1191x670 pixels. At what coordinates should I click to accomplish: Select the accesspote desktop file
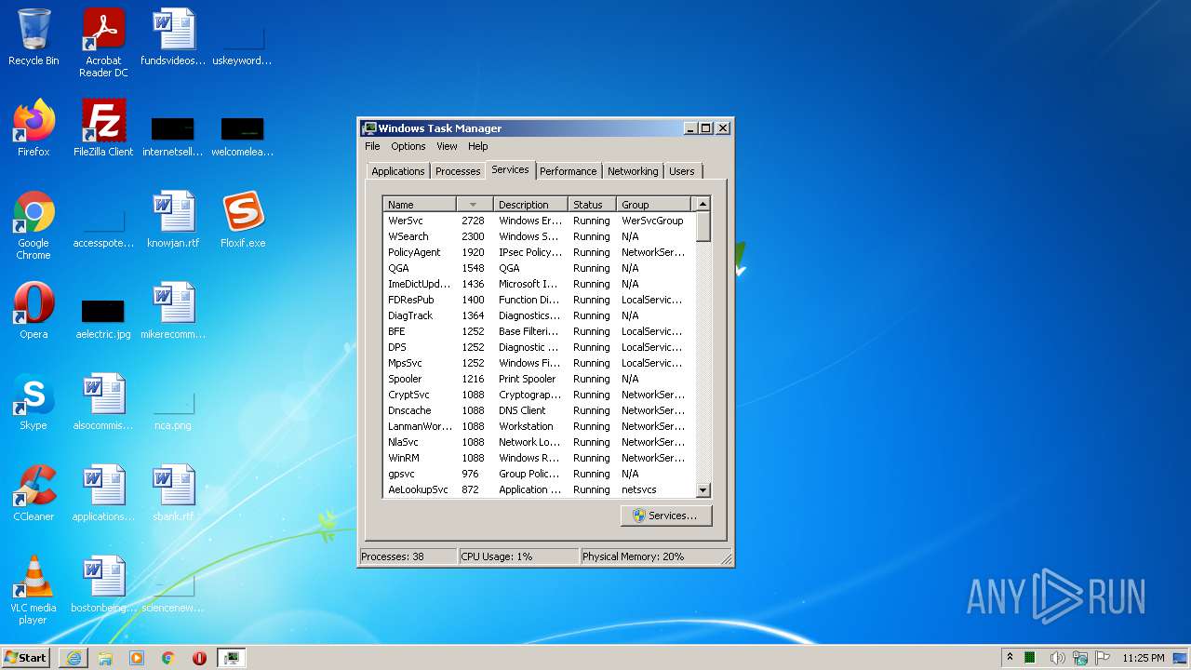coord(103,229)
